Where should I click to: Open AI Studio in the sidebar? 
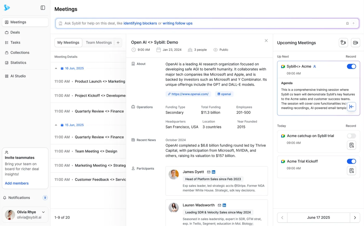point(25,76)
